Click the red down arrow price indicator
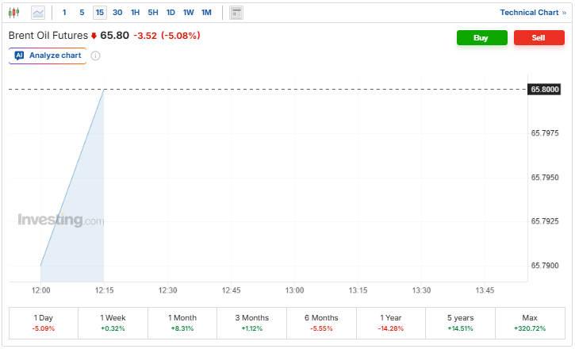575x349 pixels. [x=94, y=36]
